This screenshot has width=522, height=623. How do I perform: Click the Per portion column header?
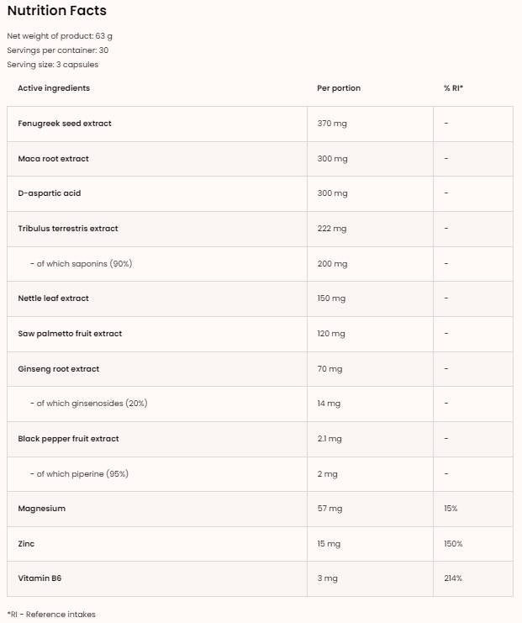[339, 88]
